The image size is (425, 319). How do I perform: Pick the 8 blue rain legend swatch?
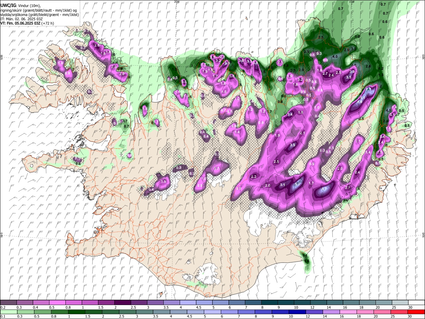point(263,312)
